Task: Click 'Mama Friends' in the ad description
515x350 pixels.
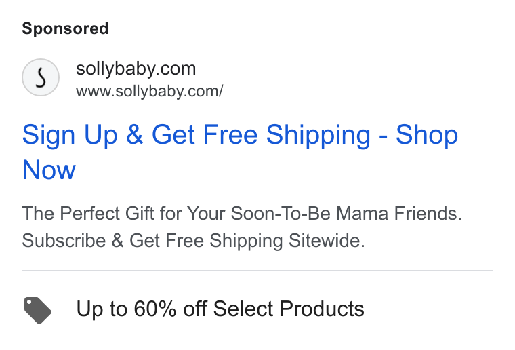Action: click(399, 213)
